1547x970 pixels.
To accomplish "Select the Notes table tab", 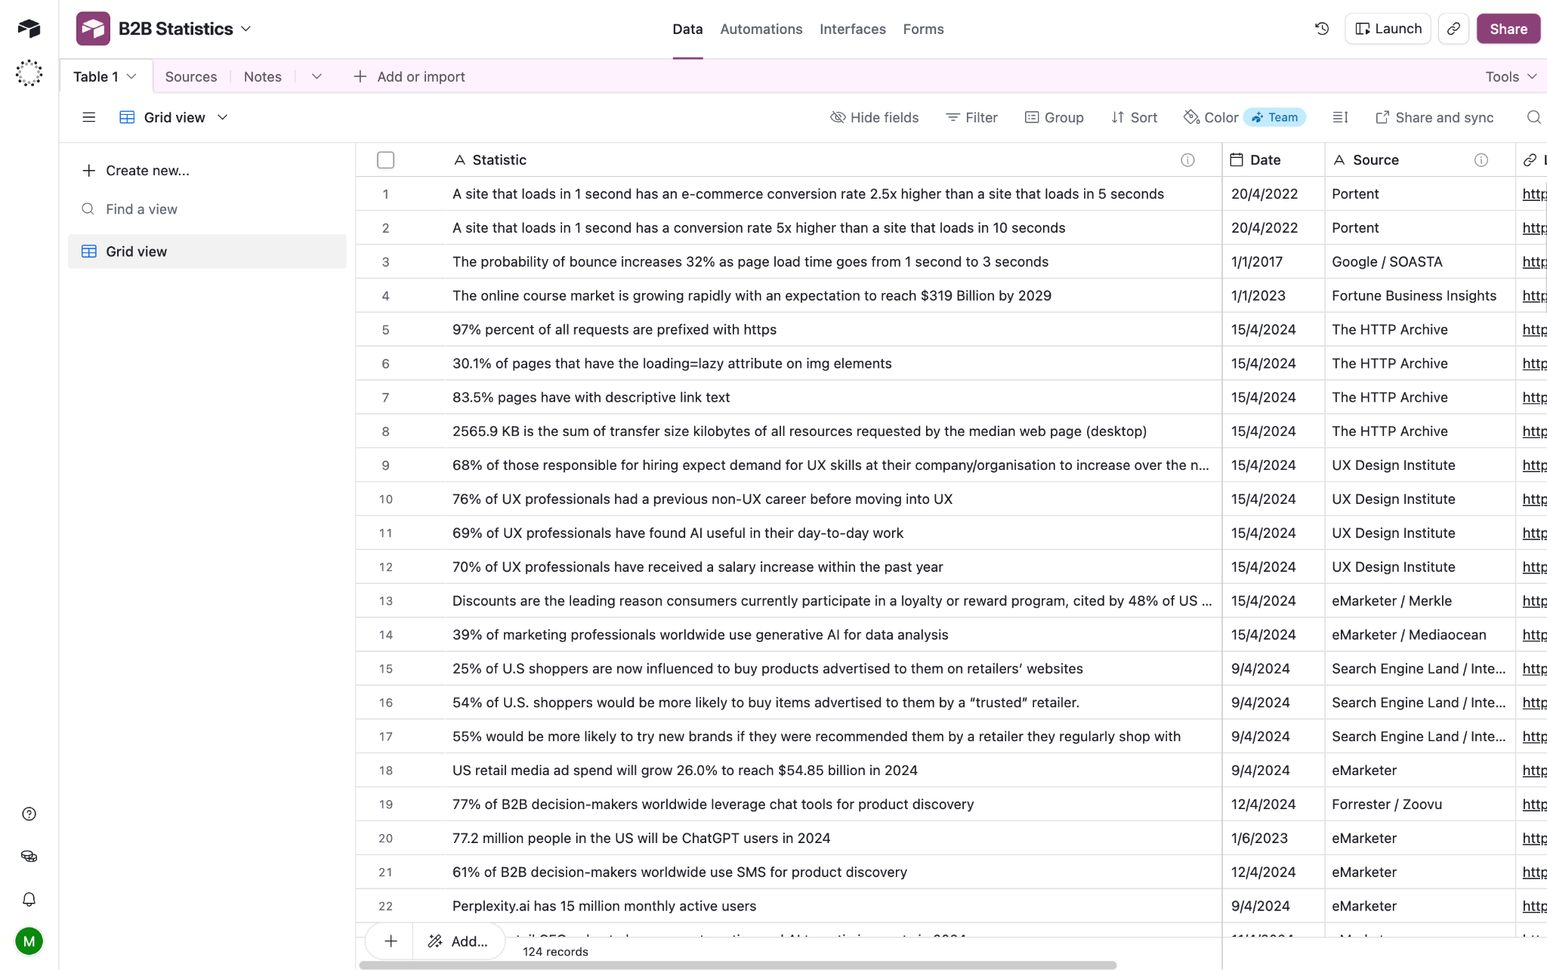I will (x=262, y=76).
